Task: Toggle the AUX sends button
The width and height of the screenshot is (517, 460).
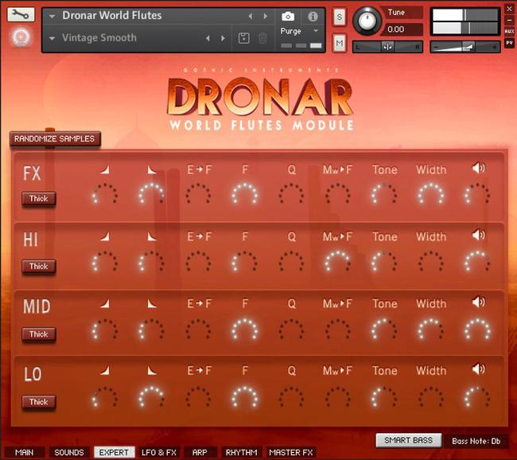Action: (x=509, y=31)
